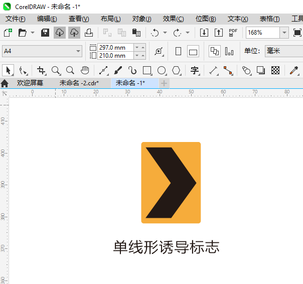
Task: Select the Artistic Media brush tool
Action: [x=118, y=70]
